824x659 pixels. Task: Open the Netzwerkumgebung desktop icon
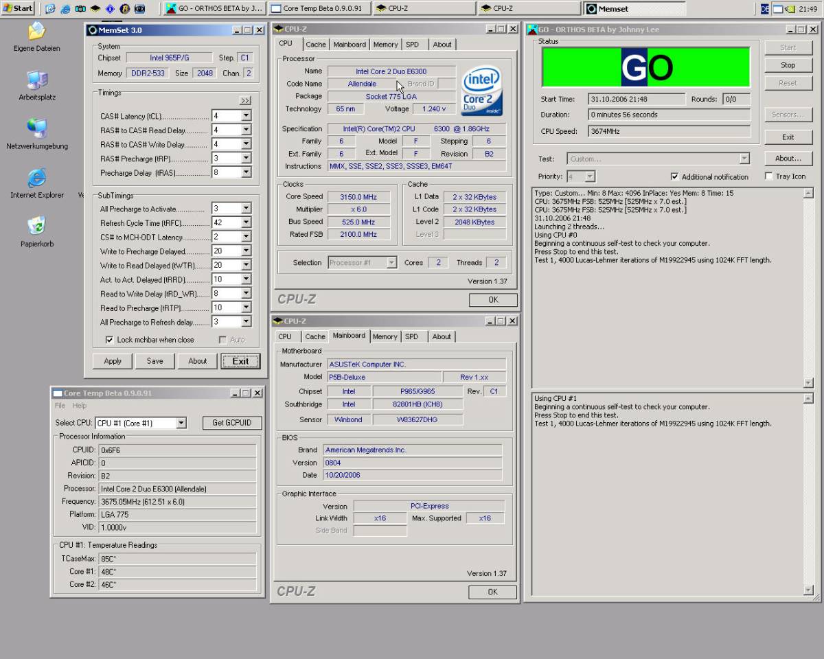point(37,134)
